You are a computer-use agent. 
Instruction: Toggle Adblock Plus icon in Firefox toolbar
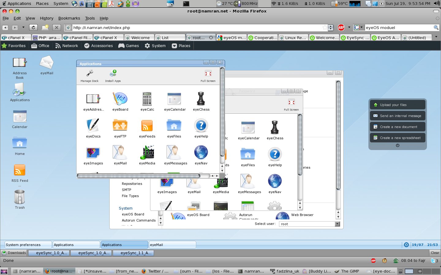tap(341, 28)
